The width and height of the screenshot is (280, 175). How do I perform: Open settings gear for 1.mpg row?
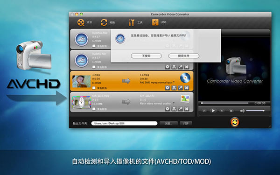[168, 88]
